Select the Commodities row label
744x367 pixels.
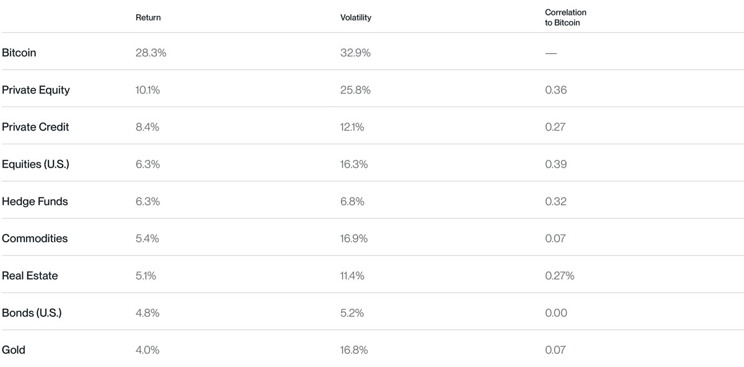tap(35, 238)
